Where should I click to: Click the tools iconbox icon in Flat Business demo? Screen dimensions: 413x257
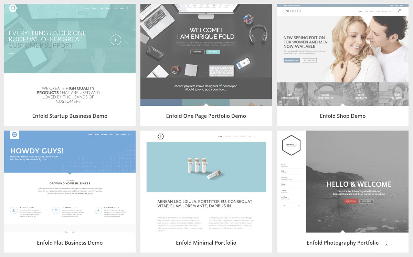(56, 210)
